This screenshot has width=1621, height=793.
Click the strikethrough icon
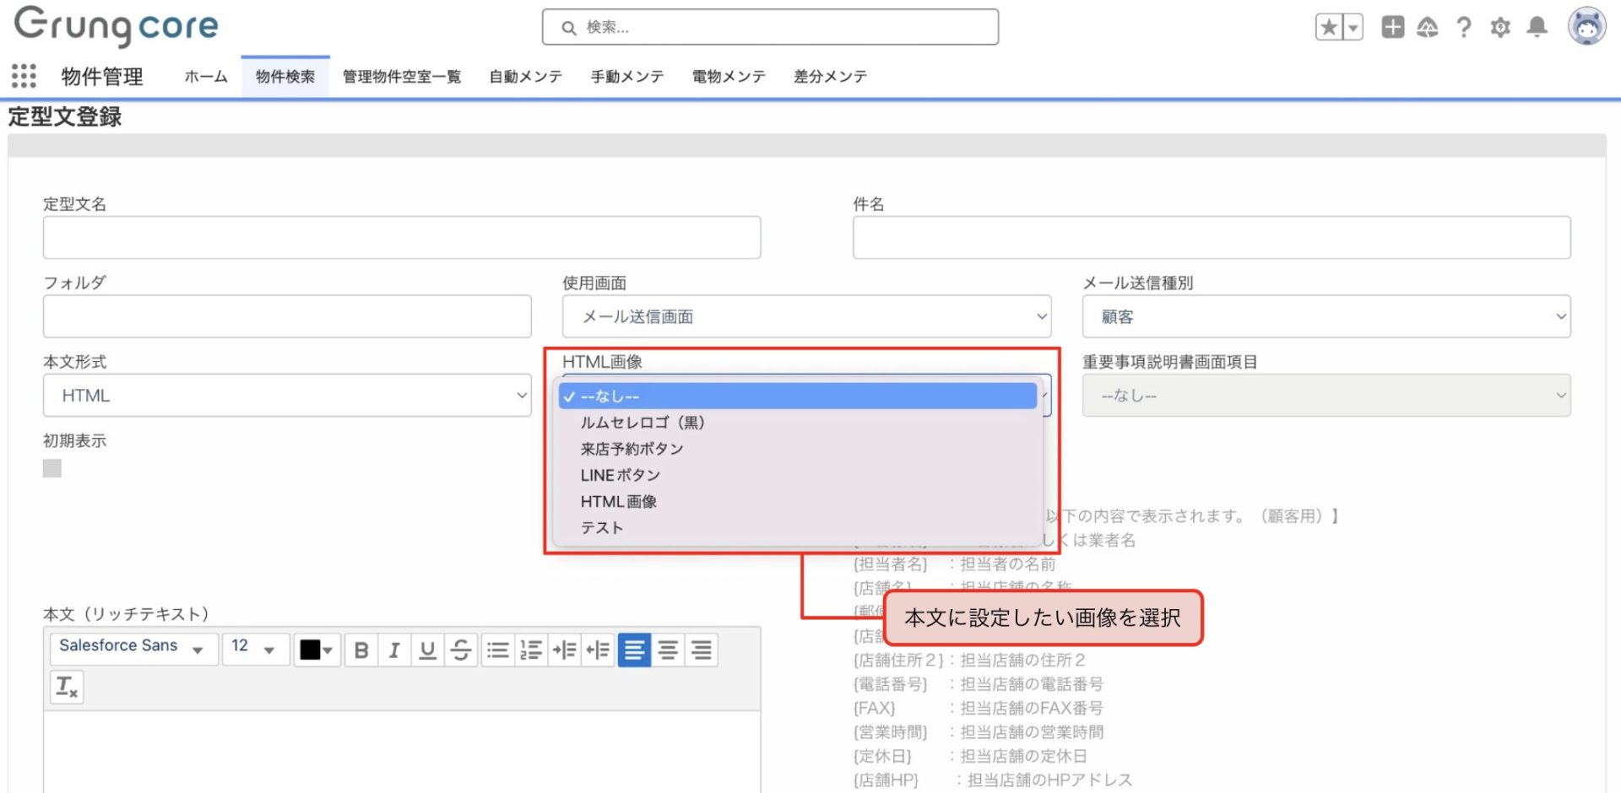tap(461, 650)
